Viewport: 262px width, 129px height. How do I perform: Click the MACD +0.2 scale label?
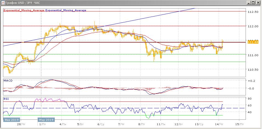coord(251,81)
